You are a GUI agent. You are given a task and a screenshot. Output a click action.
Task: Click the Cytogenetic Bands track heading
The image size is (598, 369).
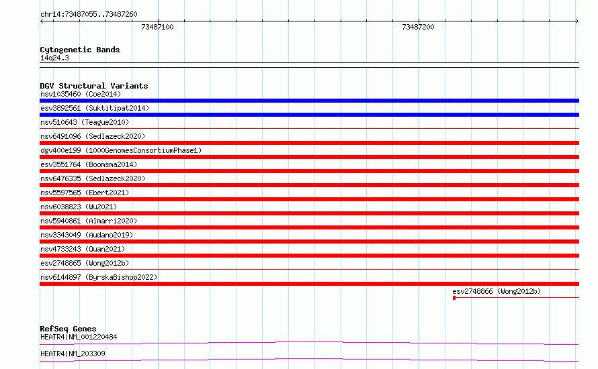[x=80, y=50]
